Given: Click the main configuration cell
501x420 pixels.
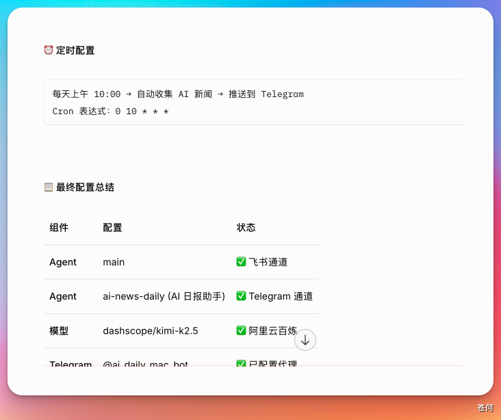Looking at the screenshot, I should click(x=114, y=262).
